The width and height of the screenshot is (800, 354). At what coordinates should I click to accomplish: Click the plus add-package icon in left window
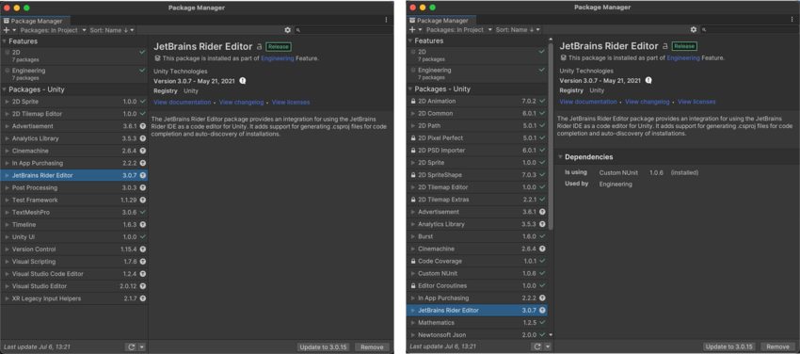7,30
